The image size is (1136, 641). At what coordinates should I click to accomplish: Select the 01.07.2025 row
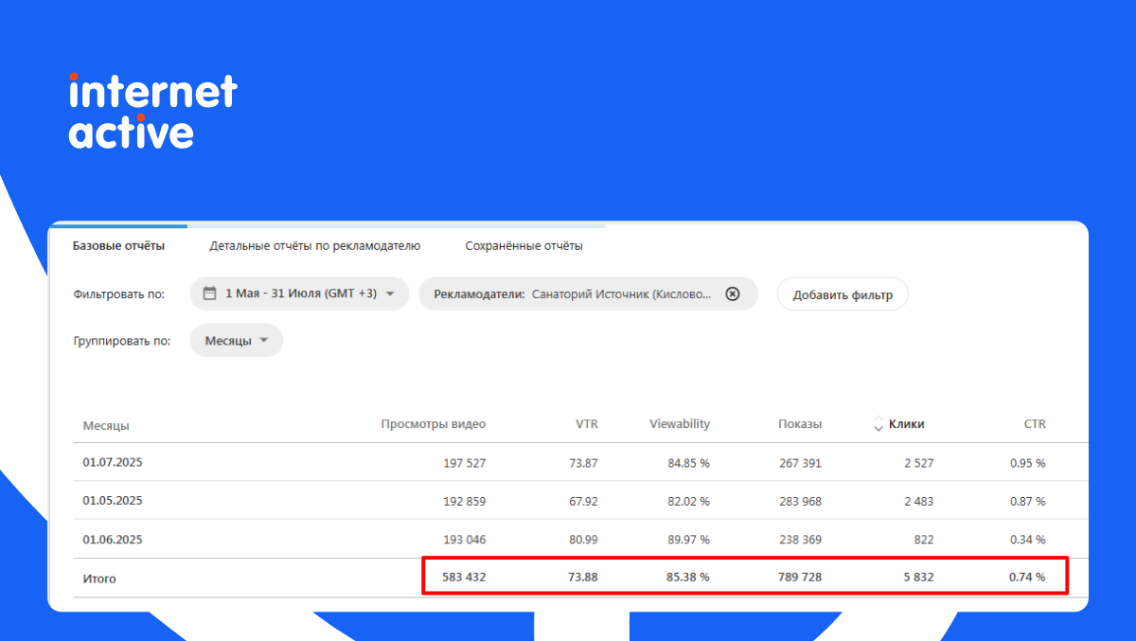tap(113, 463)
